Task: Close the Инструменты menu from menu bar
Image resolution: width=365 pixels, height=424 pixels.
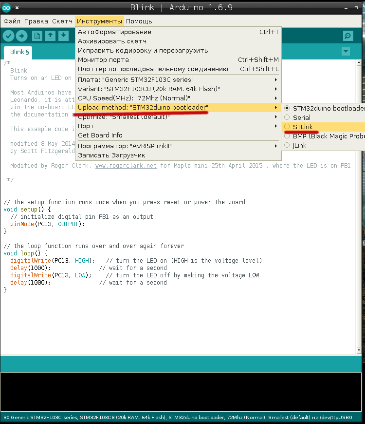Action: pyautogui.click(x=99, y=21)
